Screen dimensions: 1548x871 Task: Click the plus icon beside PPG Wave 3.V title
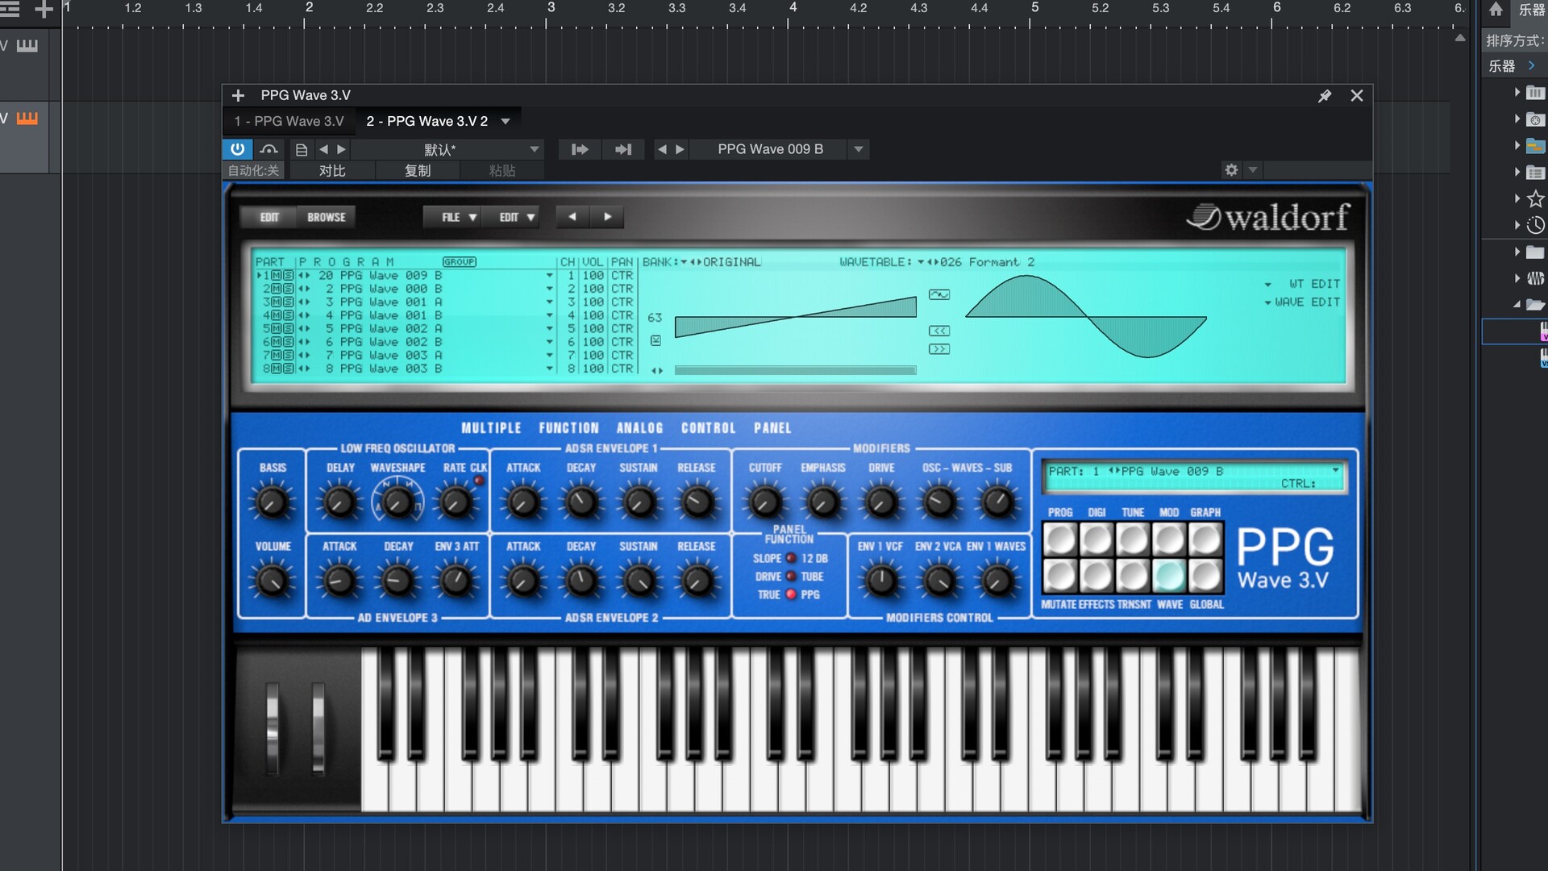coord(238,95)
